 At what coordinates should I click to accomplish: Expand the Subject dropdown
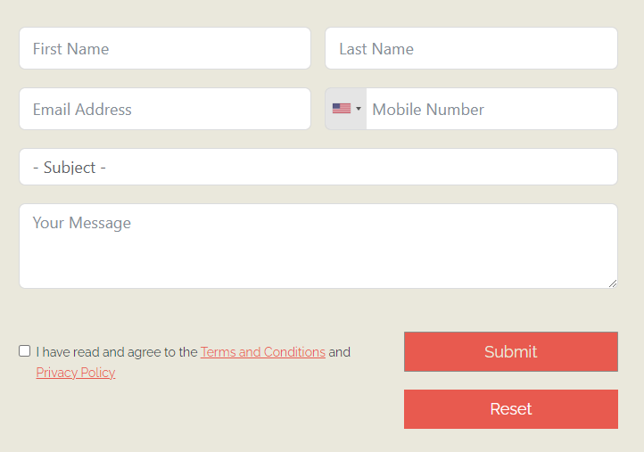point(318,167)
